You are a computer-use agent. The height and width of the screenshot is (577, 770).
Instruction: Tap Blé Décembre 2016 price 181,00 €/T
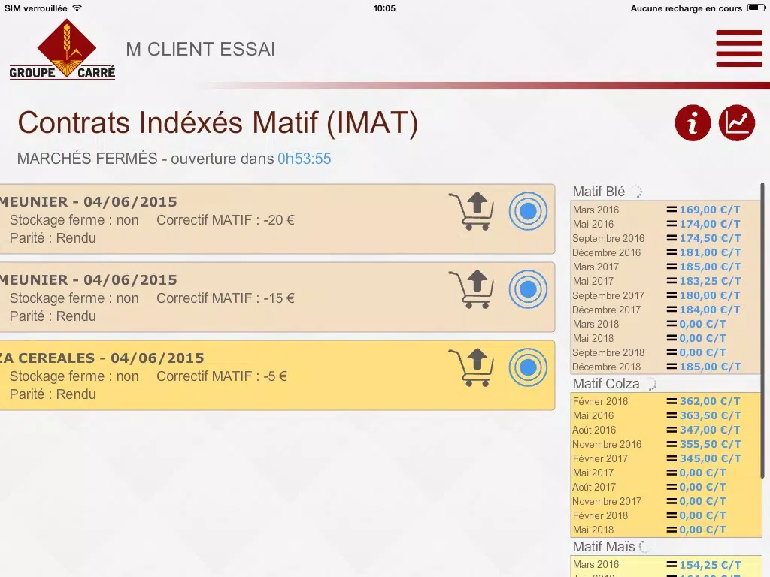tap(710, 252)
